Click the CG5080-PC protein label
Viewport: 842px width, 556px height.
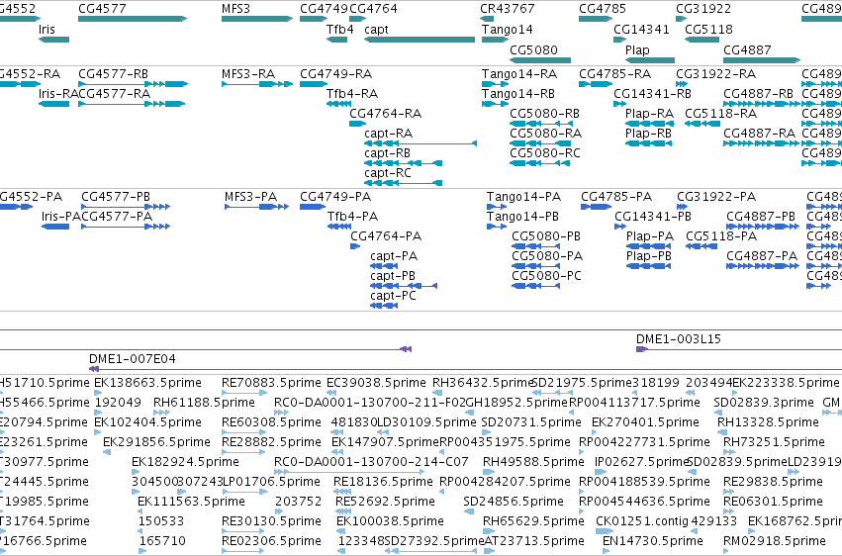coord(546,276)
